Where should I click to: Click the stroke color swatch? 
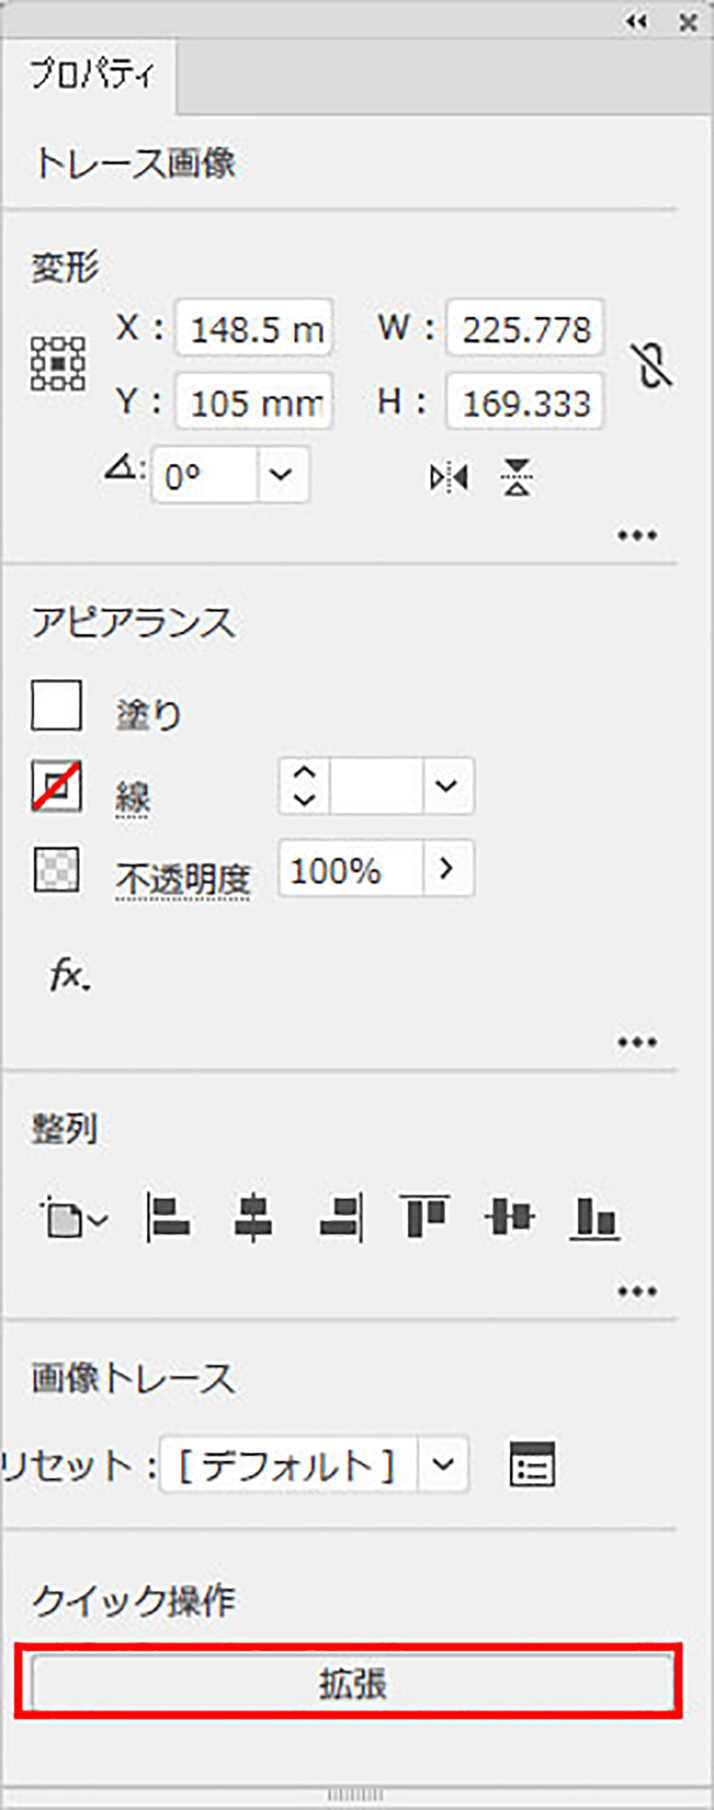click(x=56, y=786)
